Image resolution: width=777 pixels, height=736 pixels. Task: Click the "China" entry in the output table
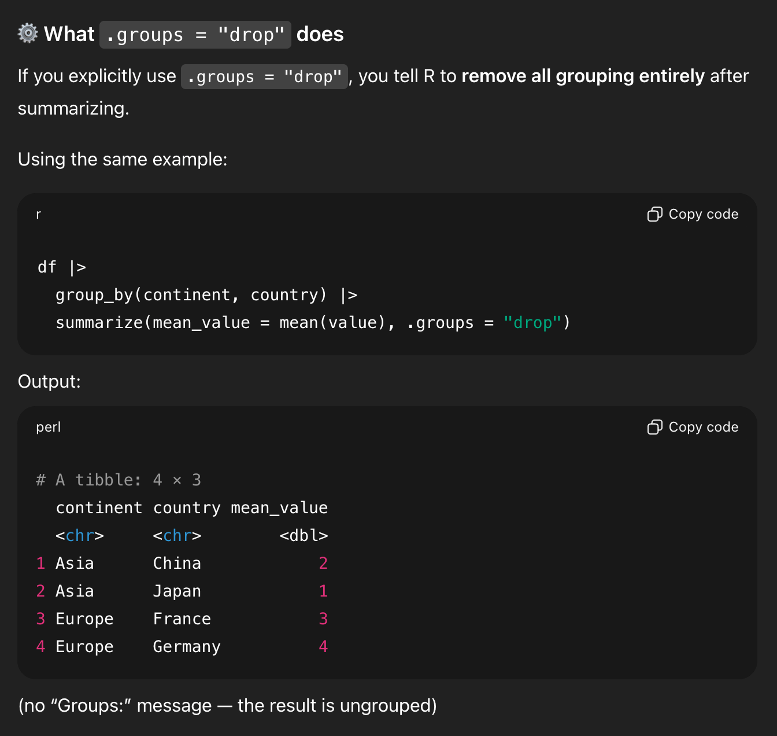coord(177,563)
